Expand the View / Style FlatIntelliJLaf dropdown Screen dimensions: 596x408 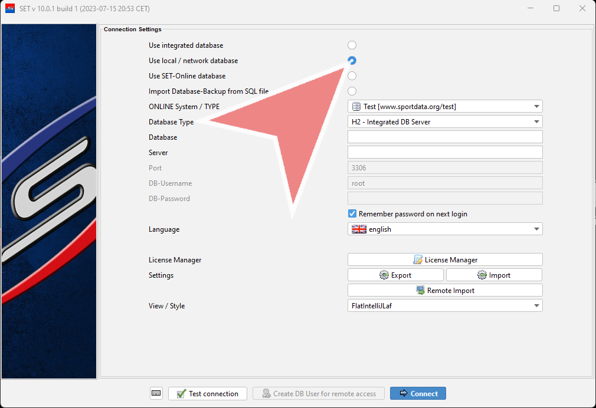(445, 305)
